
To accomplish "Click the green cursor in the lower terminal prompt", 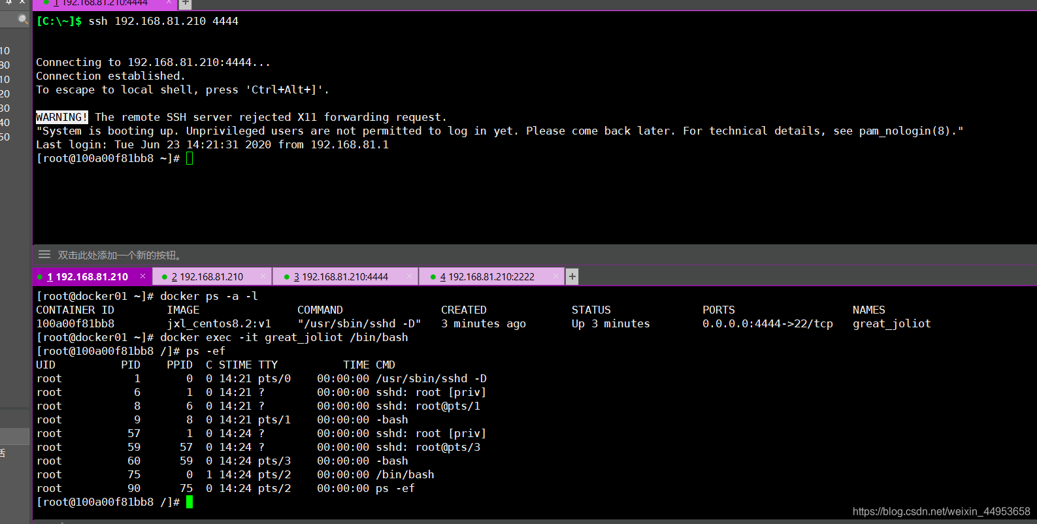I will [x=189, y=502].
